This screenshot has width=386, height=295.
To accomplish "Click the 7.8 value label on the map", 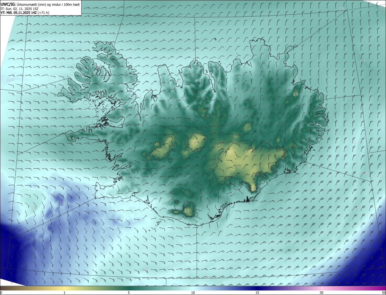I will coord(342,8).
